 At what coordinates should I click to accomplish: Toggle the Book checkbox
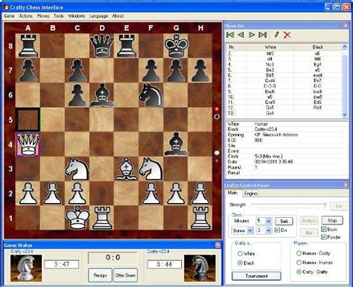[x=324, y=229]
